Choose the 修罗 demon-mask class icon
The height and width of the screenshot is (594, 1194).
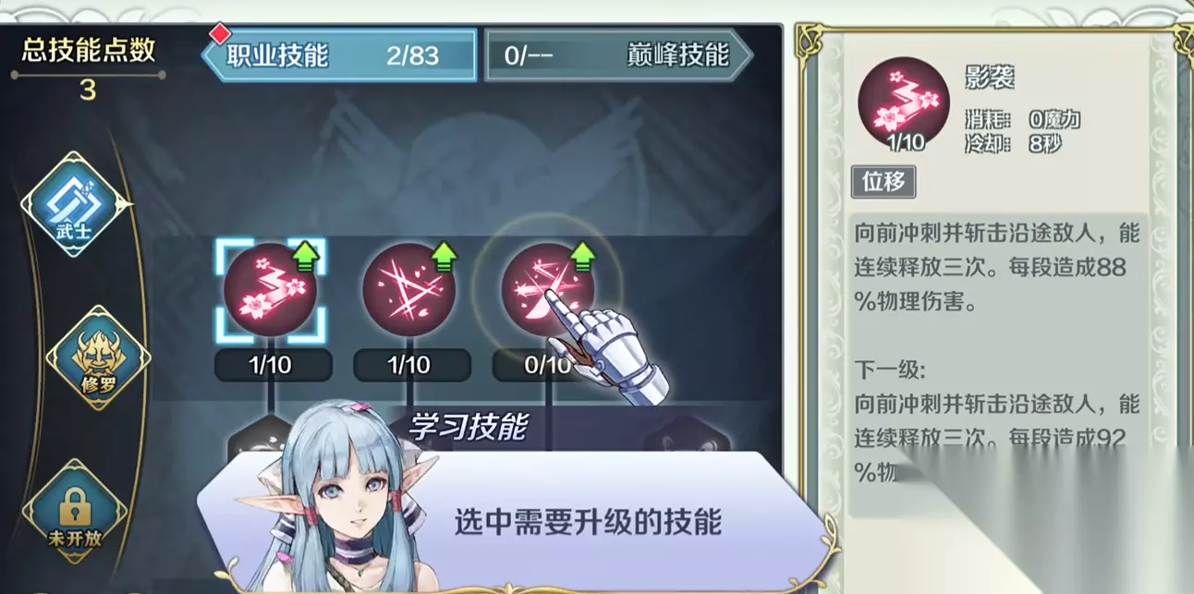coord(98,358)
